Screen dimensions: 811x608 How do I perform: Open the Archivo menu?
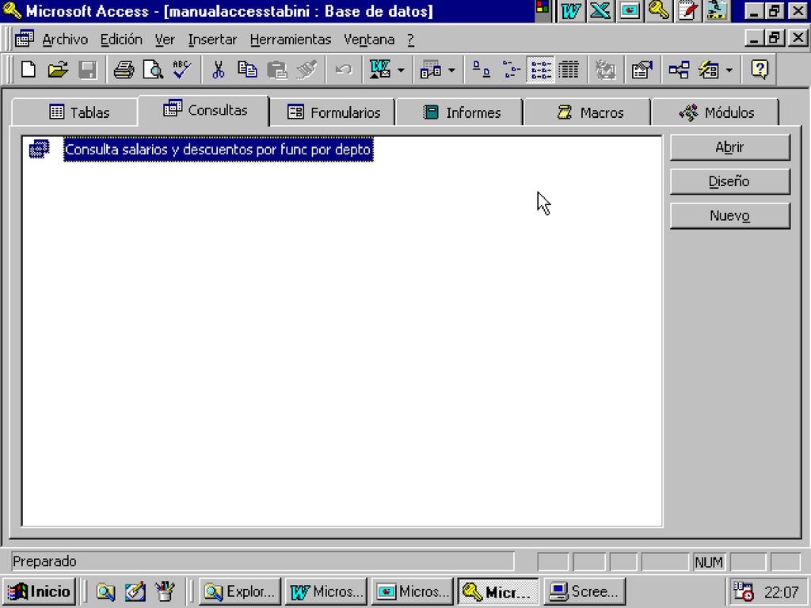pyautogui.click(x=65, y=40)
